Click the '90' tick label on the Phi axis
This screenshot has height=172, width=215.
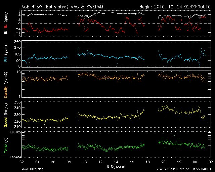19,60
